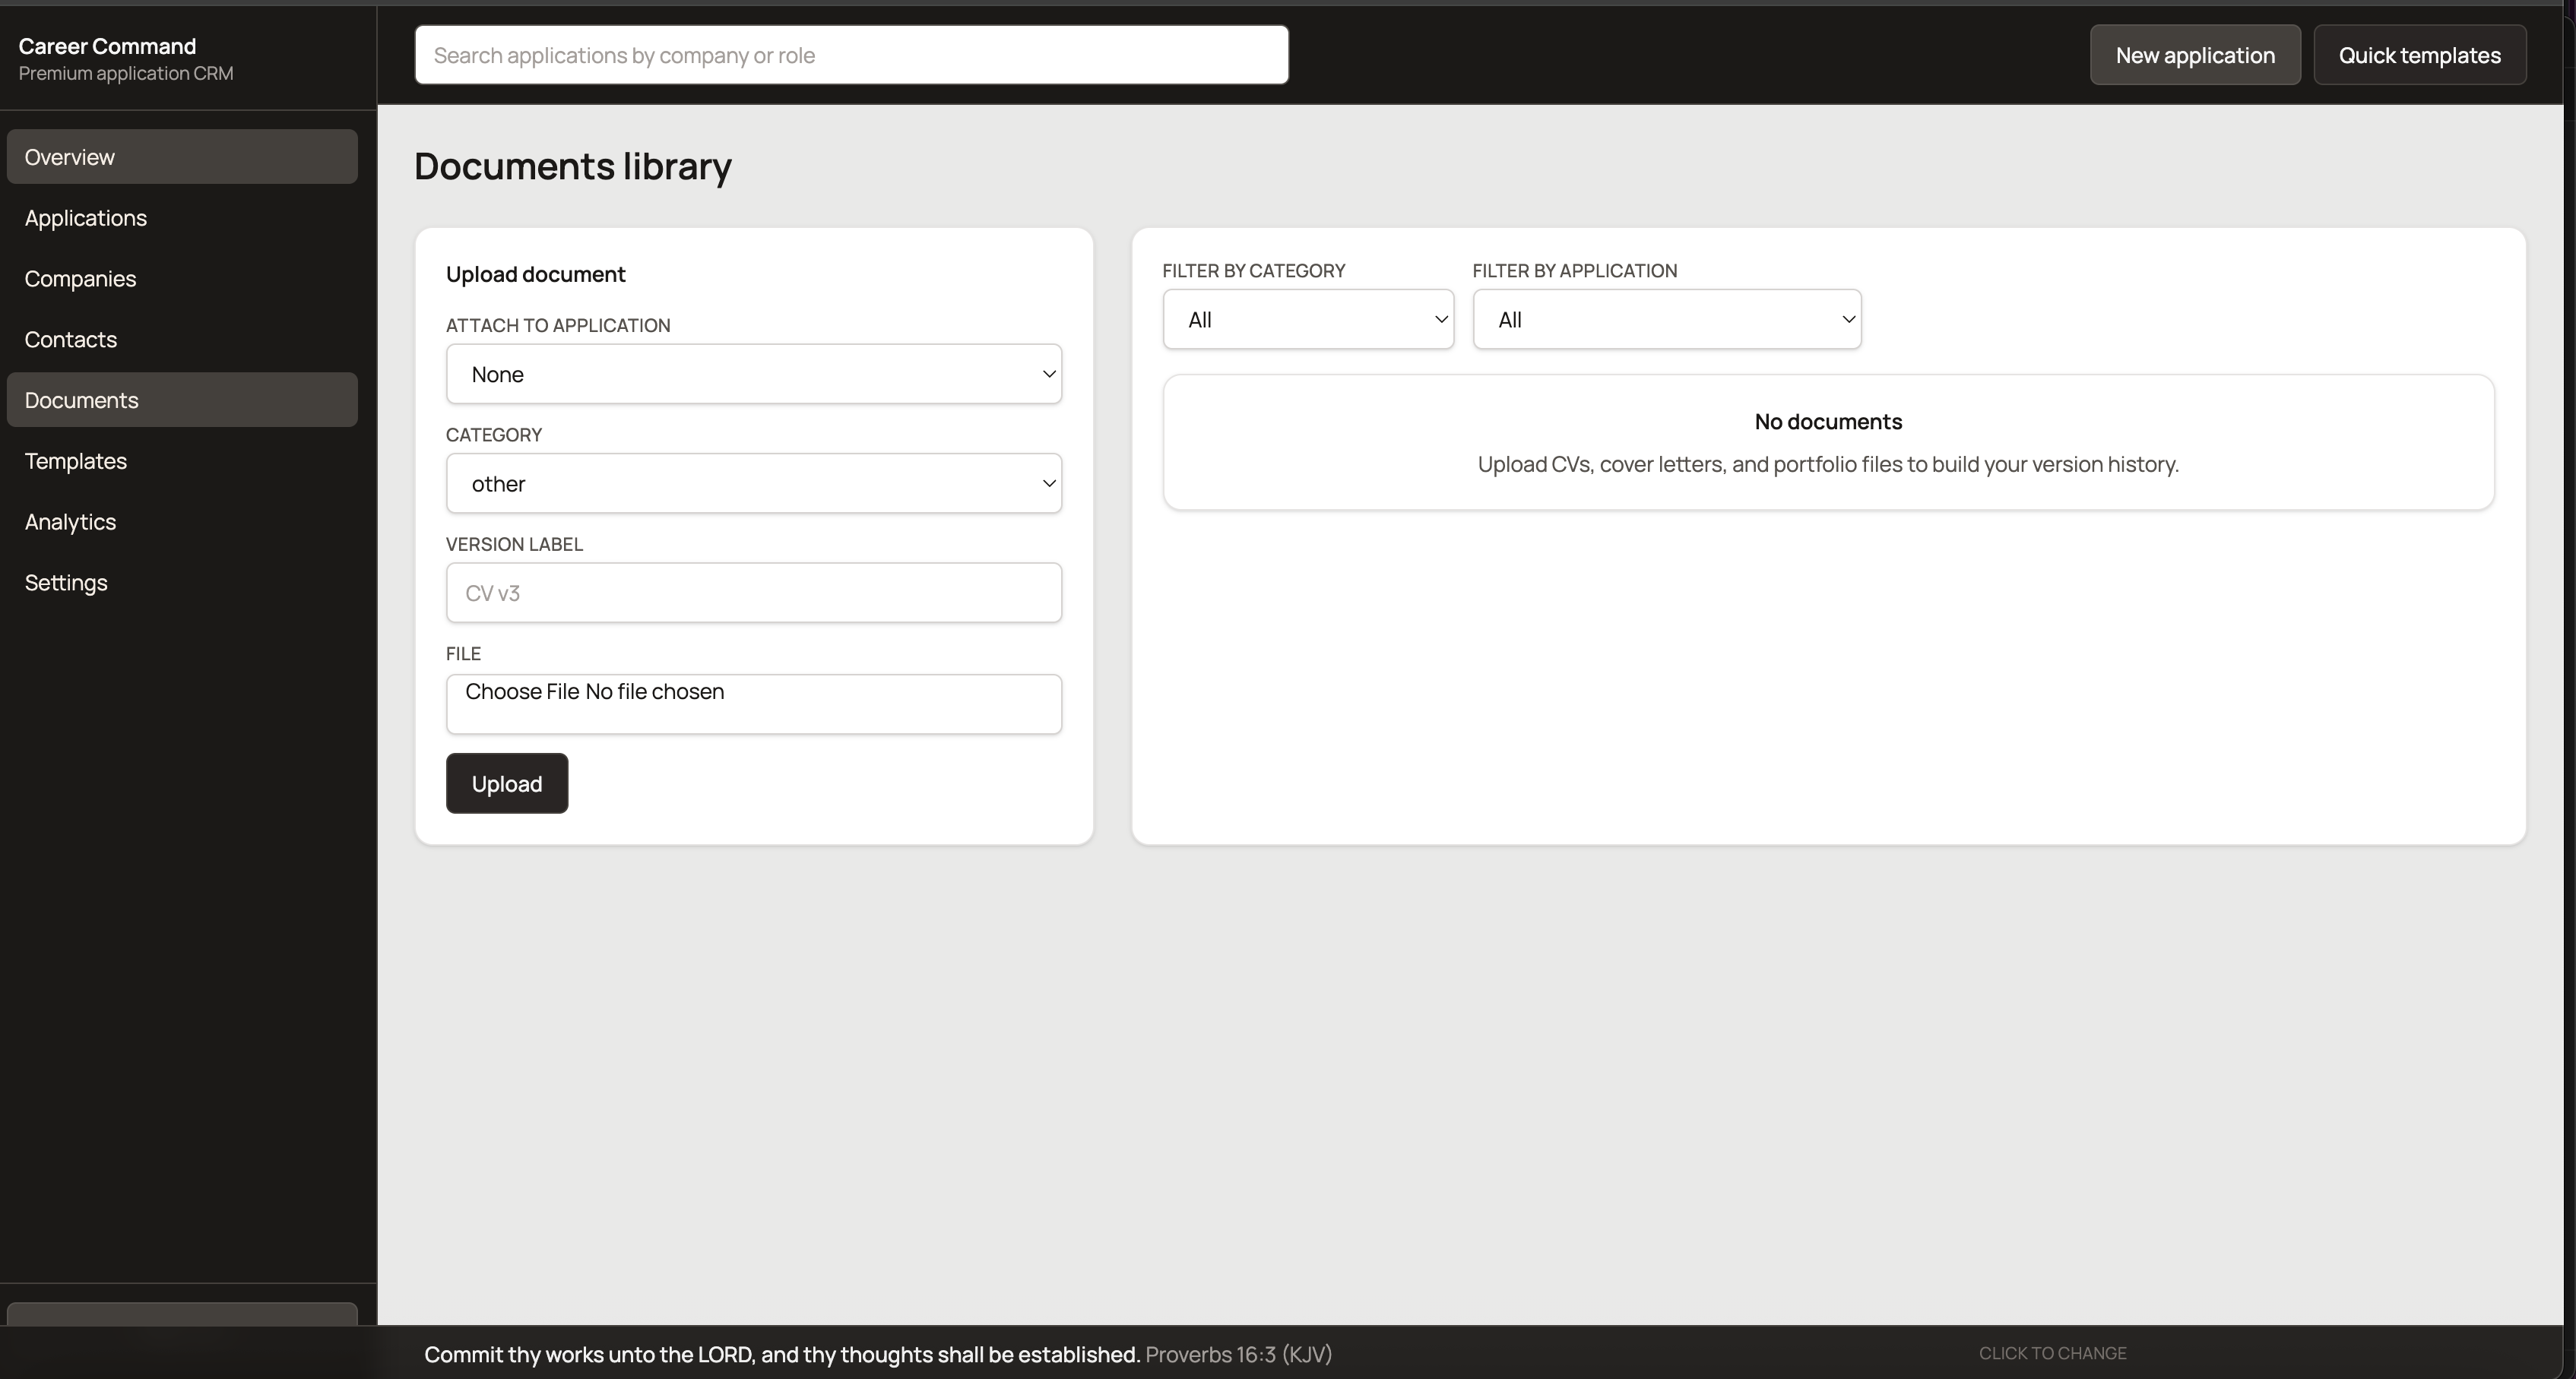Screen dimensions: 2576x1379
Task: Focus the application search bar
Action: (x=851, y=55)
